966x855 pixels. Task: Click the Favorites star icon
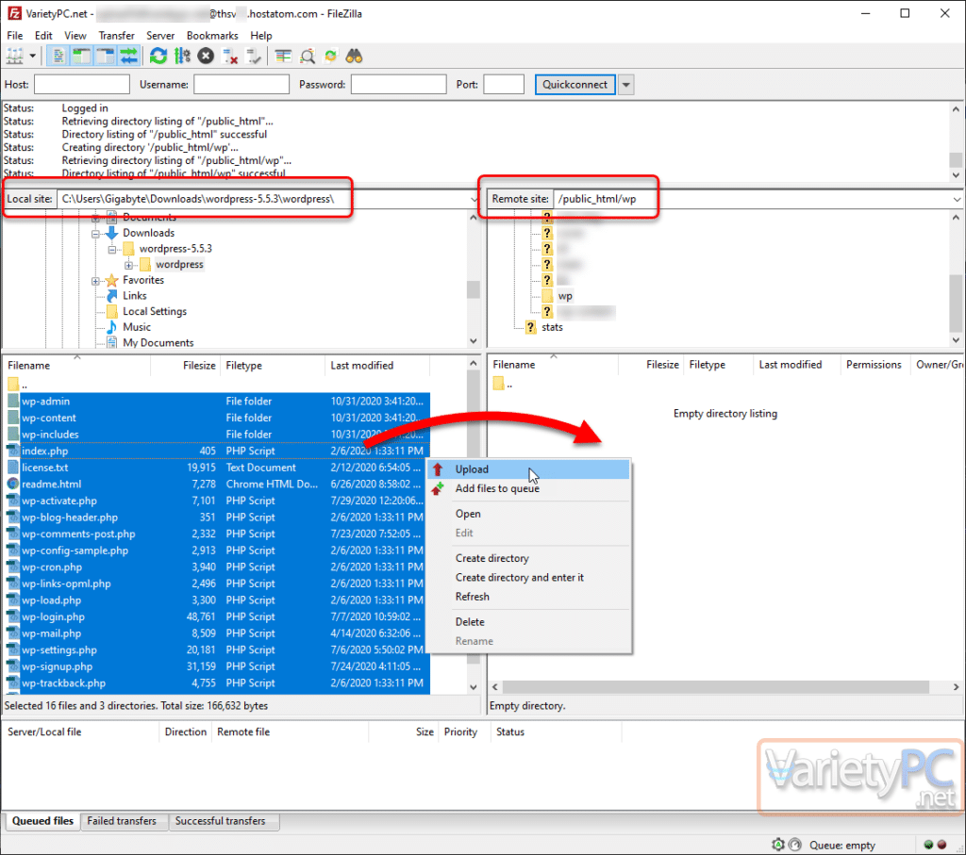tap(111, 280)
